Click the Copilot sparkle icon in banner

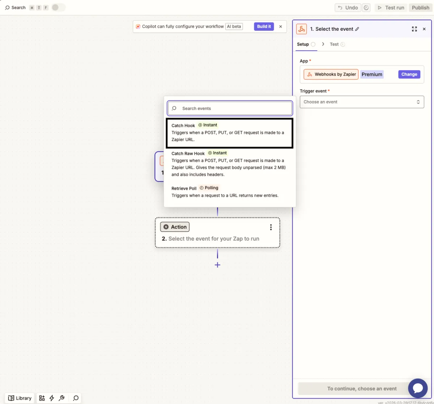138,26
